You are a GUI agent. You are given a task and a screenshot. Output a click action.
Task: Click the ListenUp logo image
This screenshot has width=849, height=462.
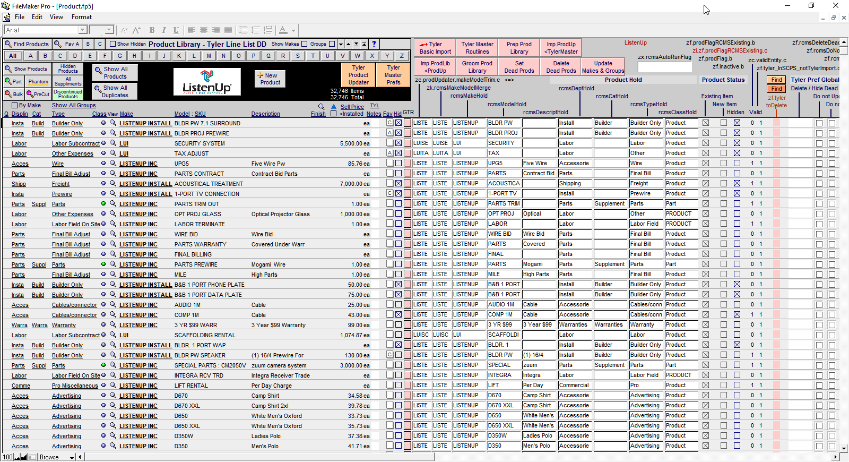pyautogui.click(x=207, y=81)
